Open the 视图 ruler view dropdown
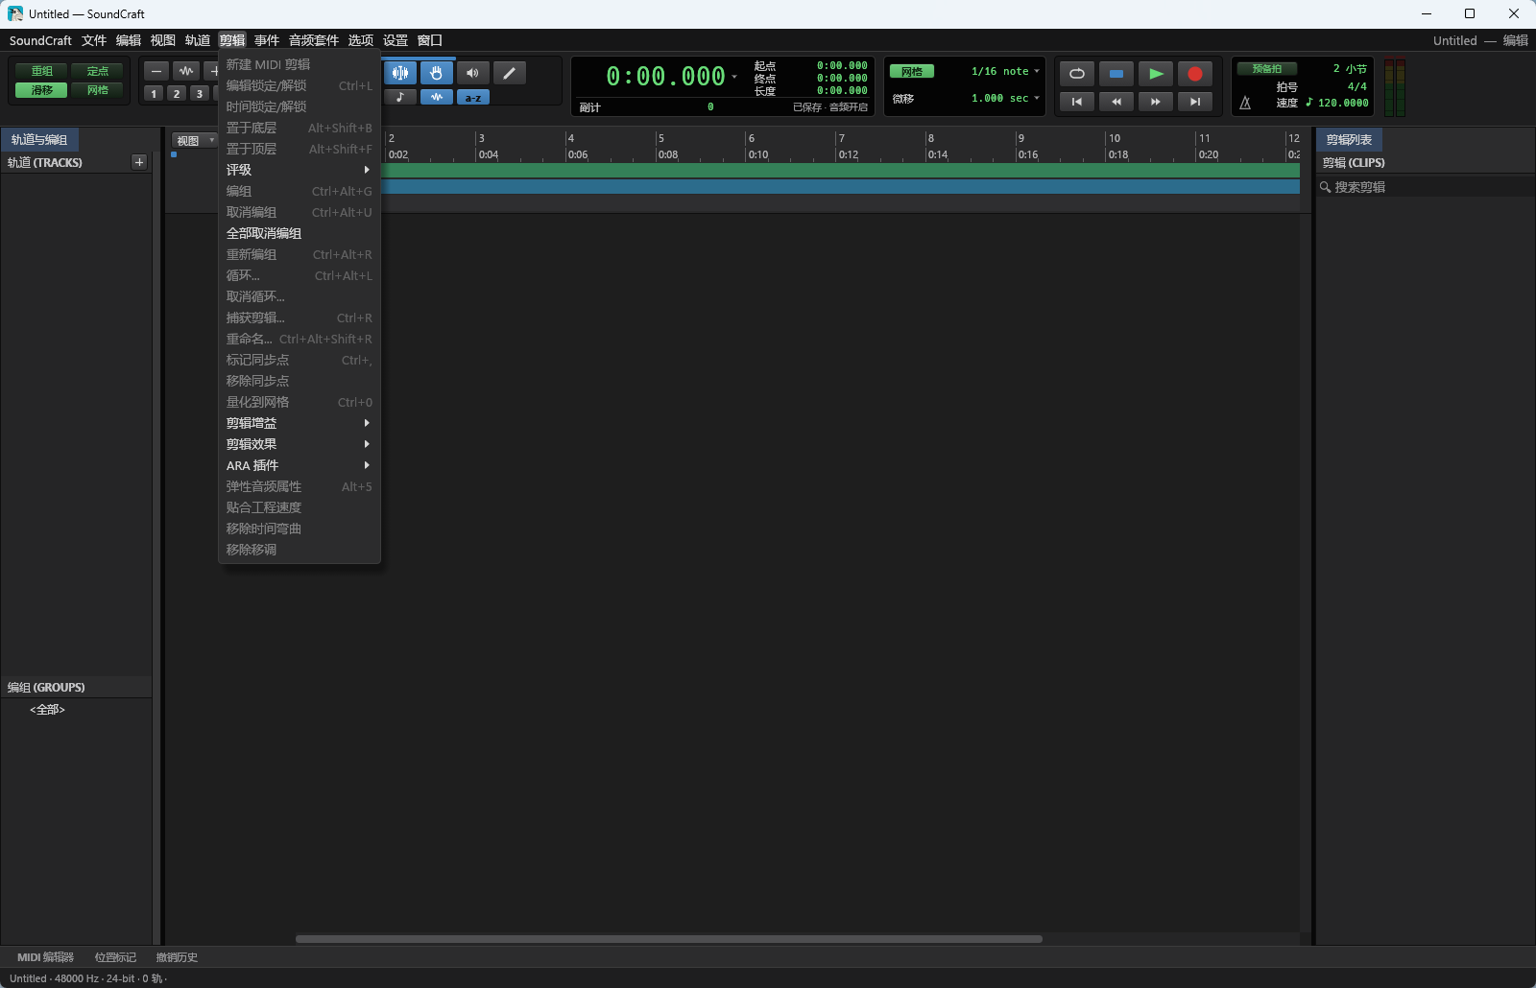Image resolution: width=1536 pixels, height=988 pixels. (195, 140)
